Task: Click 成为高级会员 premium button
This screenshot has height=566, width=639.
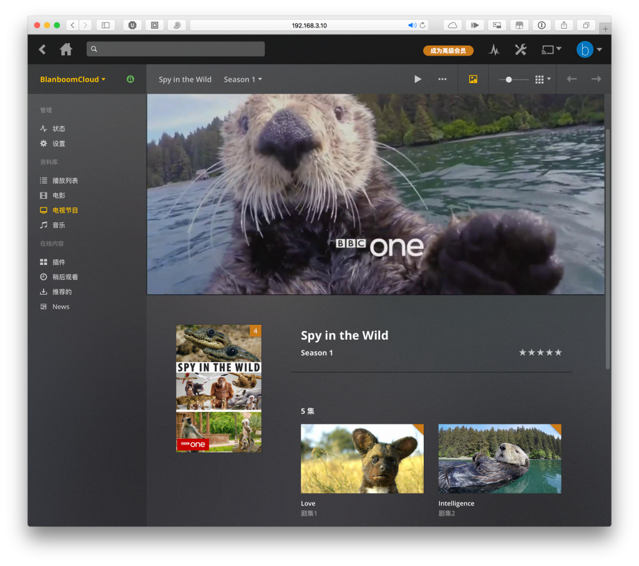Action: [x=448, y=50]
